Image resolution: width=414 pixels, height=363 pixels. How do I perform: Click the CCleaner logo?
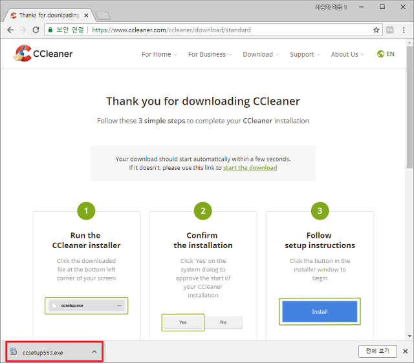43,53
